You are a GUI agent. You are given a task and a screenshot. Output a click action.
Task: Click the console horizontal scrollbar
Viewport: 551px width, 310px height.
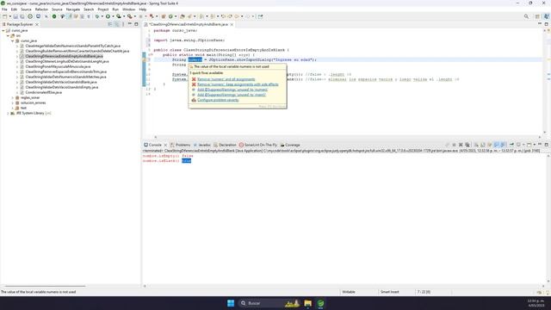point(344,286)
